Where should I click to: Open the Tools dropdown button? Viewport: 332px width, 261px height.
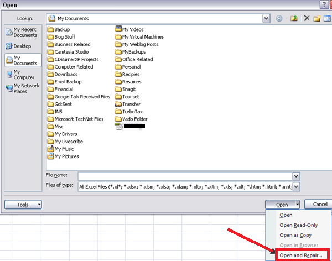pyautogui.click(x=23, y=205)
